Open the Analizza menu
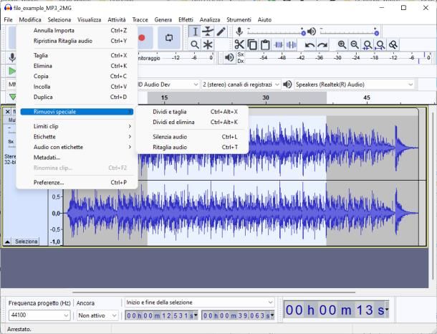437x334 pixels. coord(210,20)
